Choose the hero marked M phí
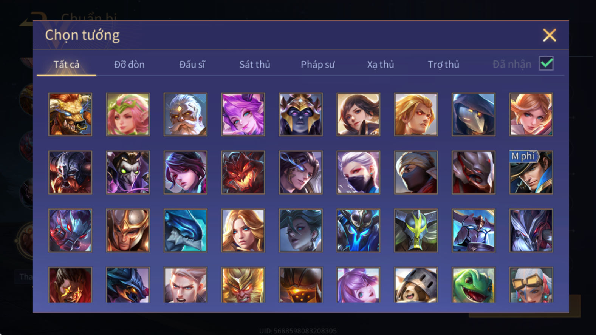The width and height of the screenshot is (596, 335). [531, 173]
